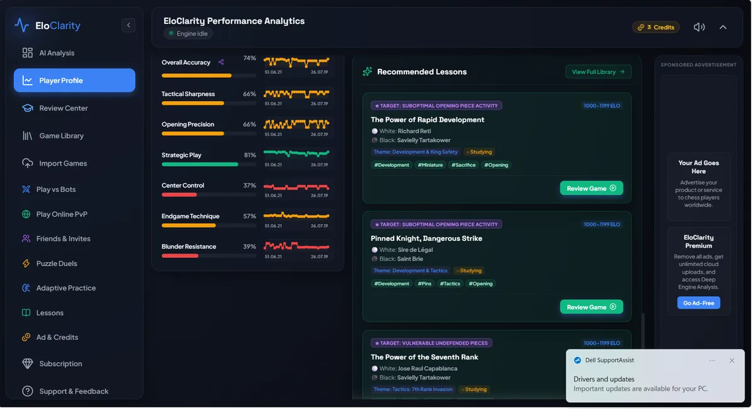Click the share icon beside Overall Accuracy

point(221,62)
